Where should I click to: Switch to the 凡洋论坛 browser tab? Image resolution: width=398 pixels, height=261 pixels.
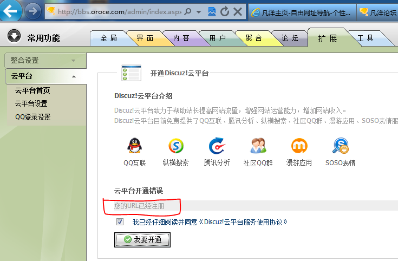click(378, 12)
